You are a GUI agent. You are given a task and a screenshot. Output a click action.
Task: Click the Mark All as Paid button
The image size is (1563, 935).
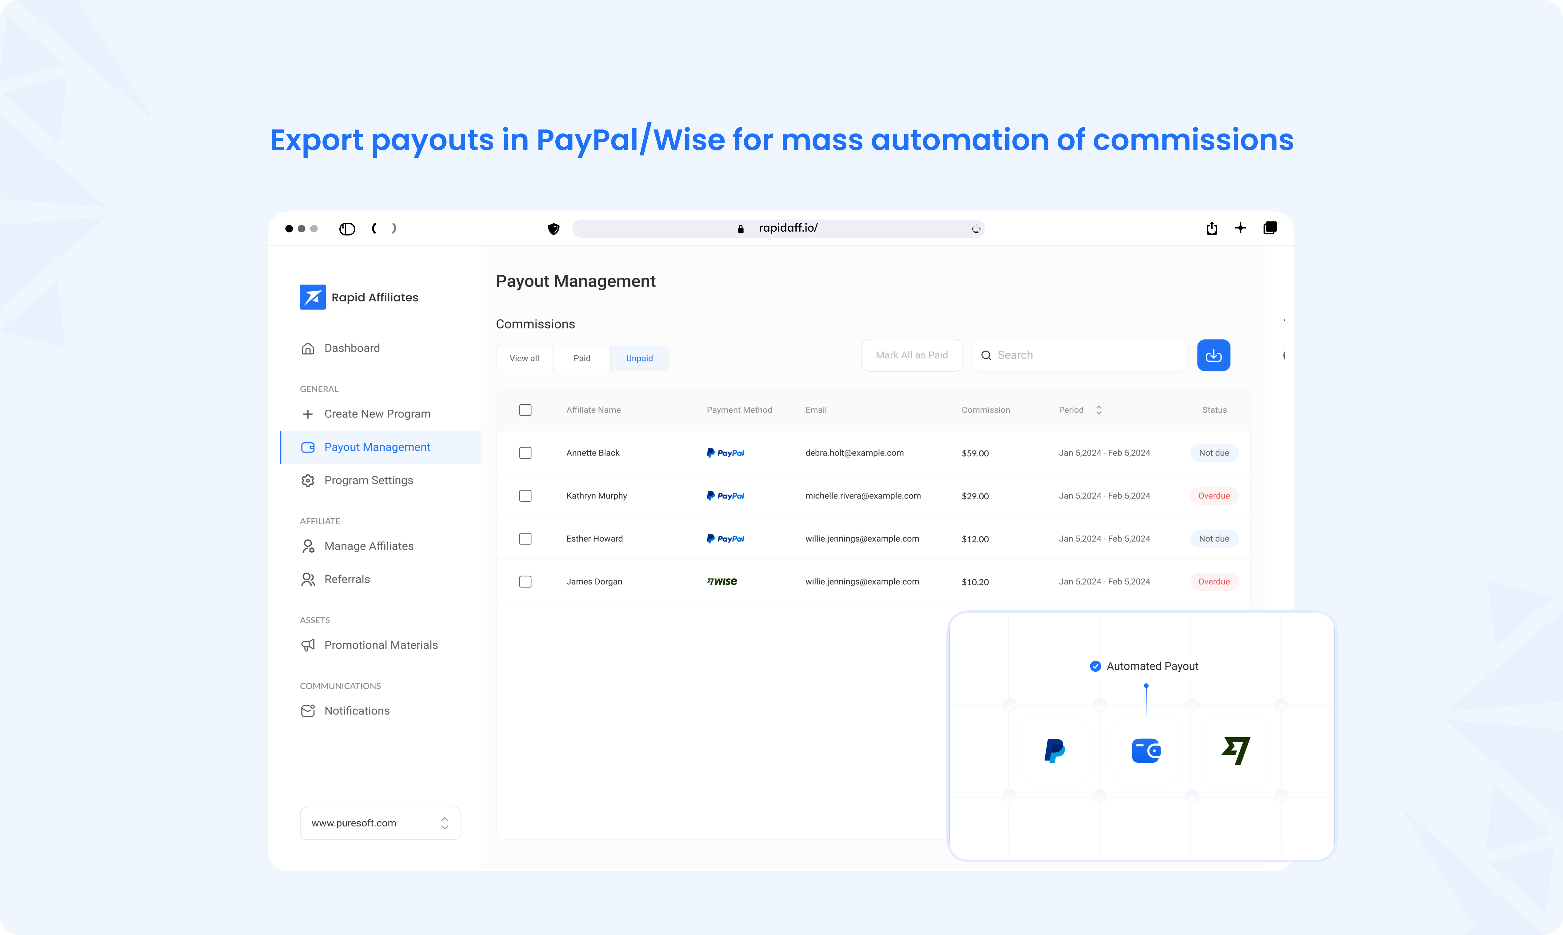point(911,355)
